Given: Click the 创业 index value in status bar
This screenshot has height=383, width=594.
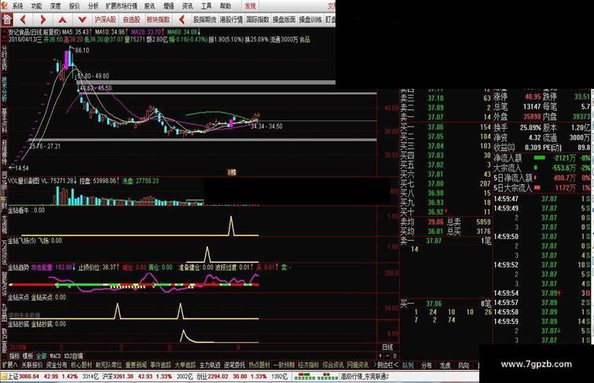Looking at the screenshot, I should [x=216, y=377].
